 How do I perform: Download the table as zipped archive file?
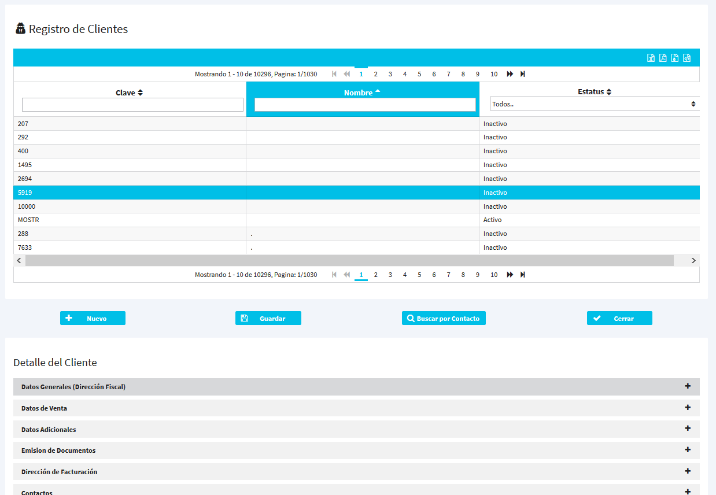click(675, 58)
